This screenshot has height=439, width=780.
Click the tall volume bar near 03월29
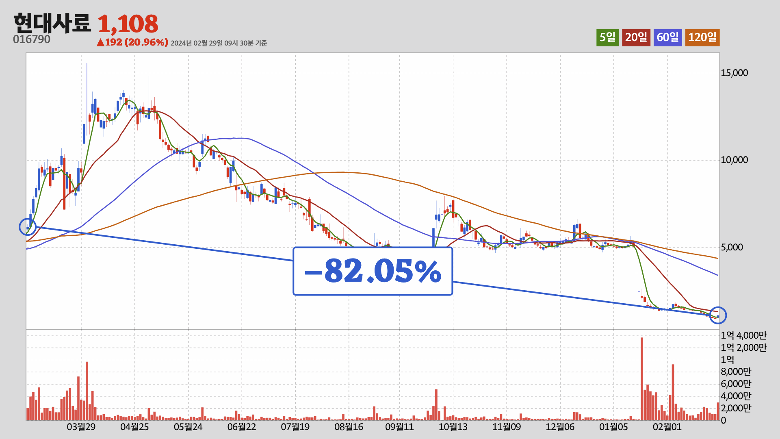point(87,391)
